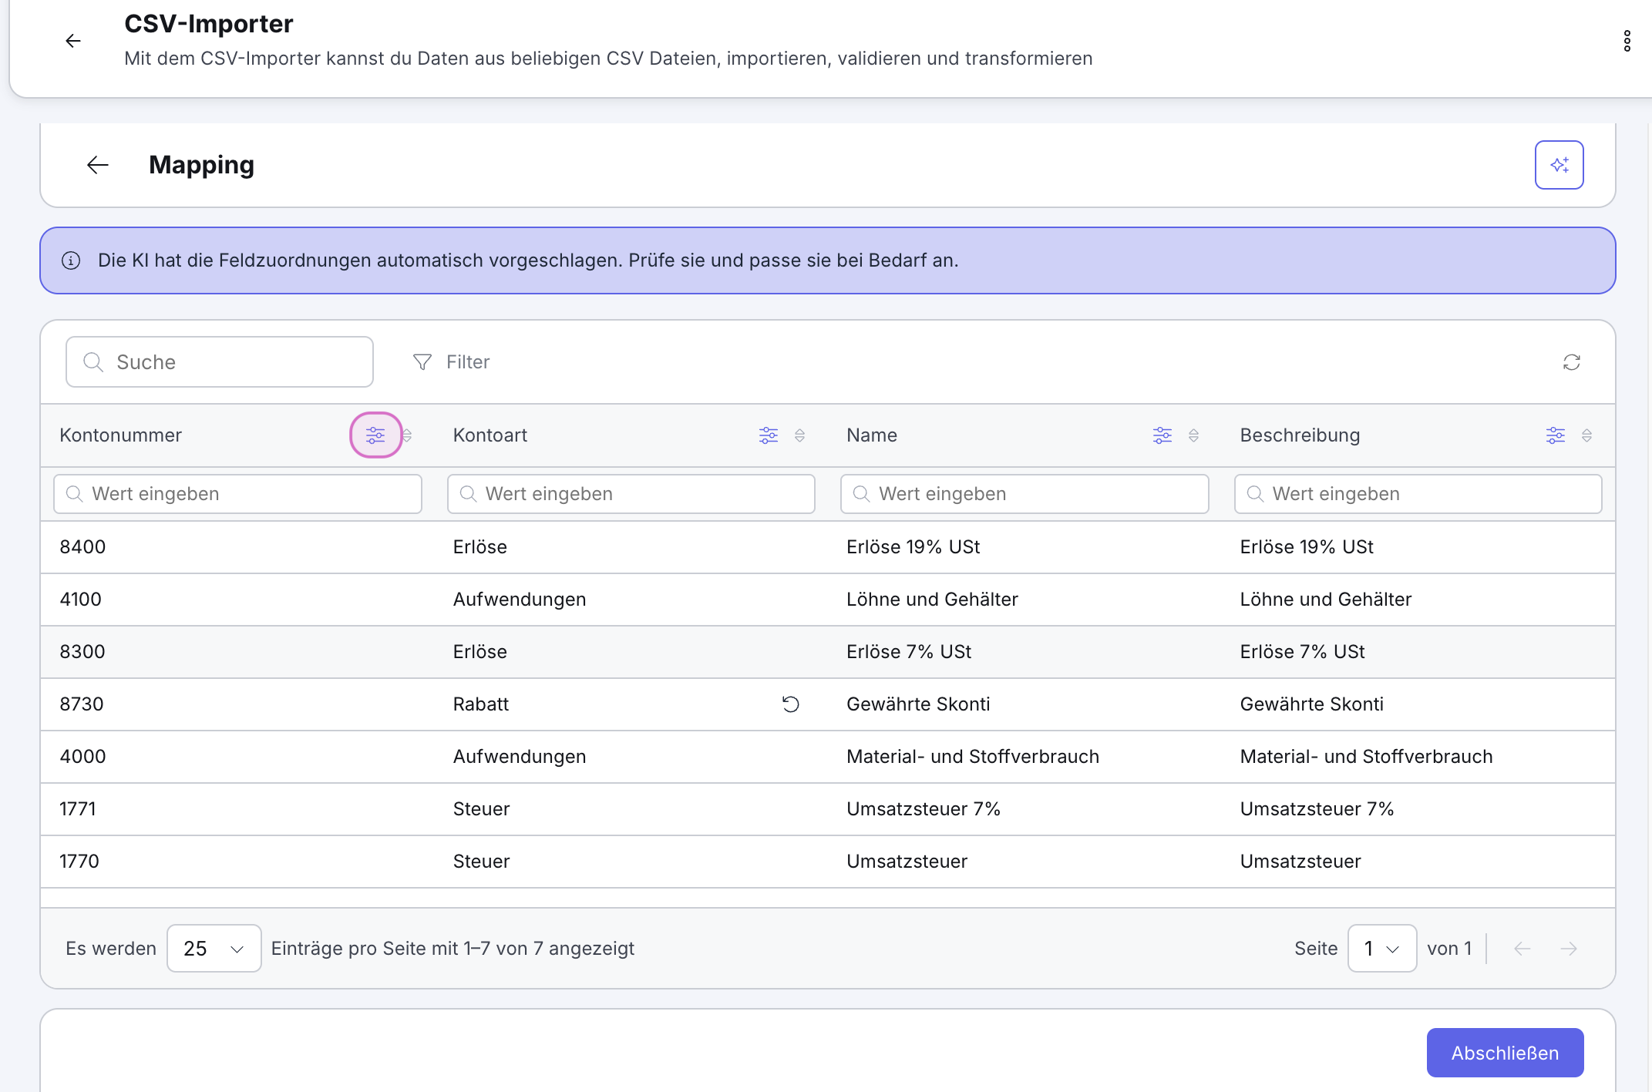This screenshot has width=1652, height=1092.
Task: Open the three-dot more options menu
Action: coord(1627,41)
